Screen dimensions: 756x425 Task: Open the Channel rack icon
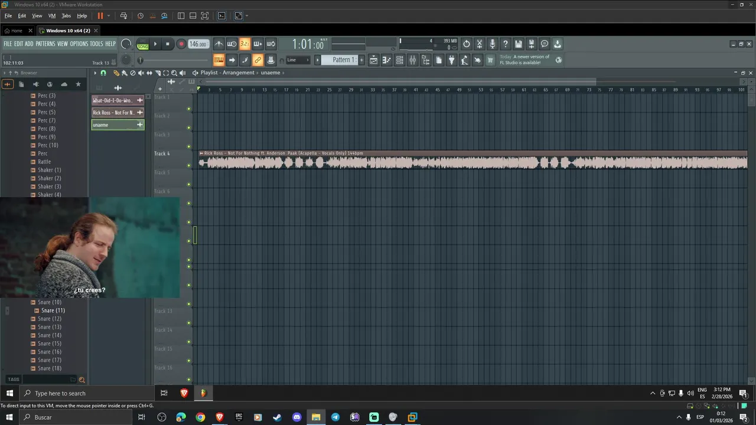(x=399, y=60)
